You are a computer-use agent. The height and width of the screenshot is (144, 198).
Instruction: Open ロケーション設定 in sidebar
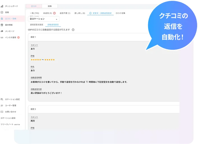(12, 99)
